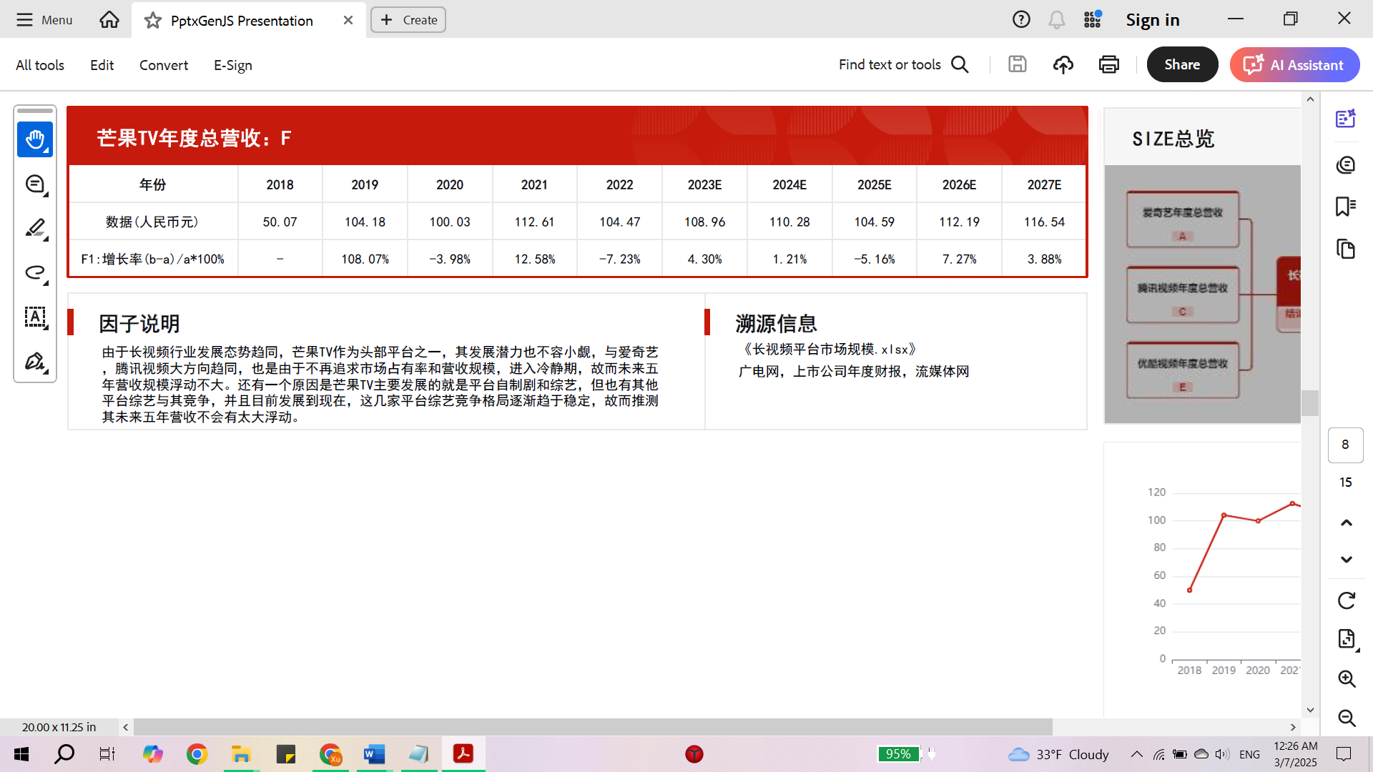
Task: Open the notifications bell icon
Action: (1056, 19)
